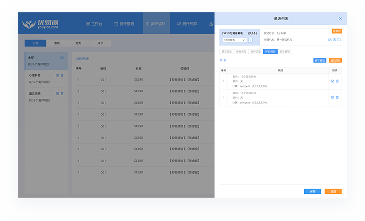Click the 操作 column header in rule table
Viewport: 365px width, 221px height.
pos(335,70)
